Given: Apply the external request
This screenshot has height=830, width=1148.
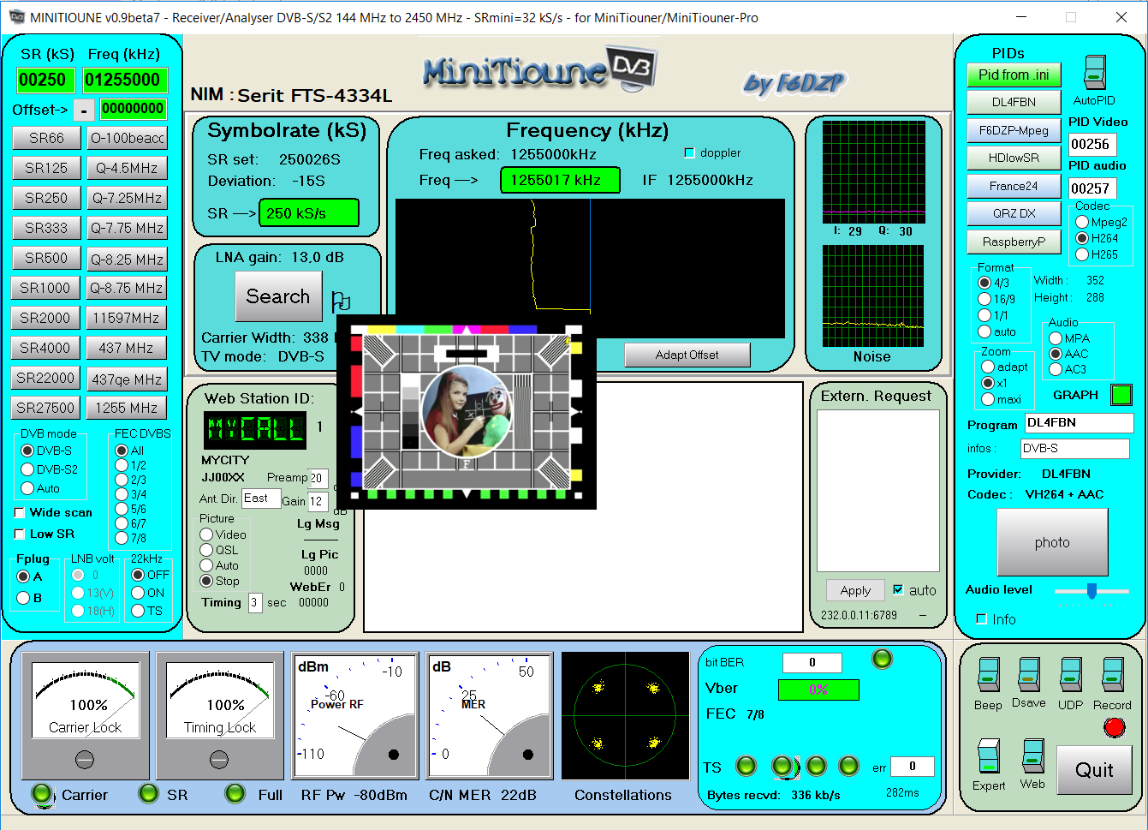Looking at the screenshot, I should [855, 590].
